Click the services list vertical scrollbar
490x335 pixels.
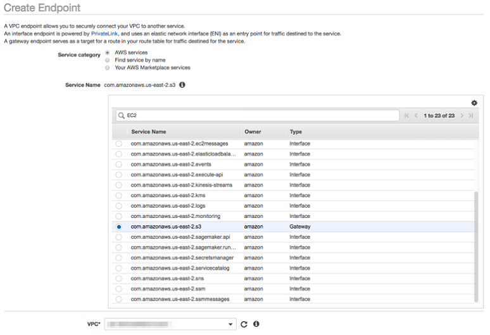coord(476,247)
